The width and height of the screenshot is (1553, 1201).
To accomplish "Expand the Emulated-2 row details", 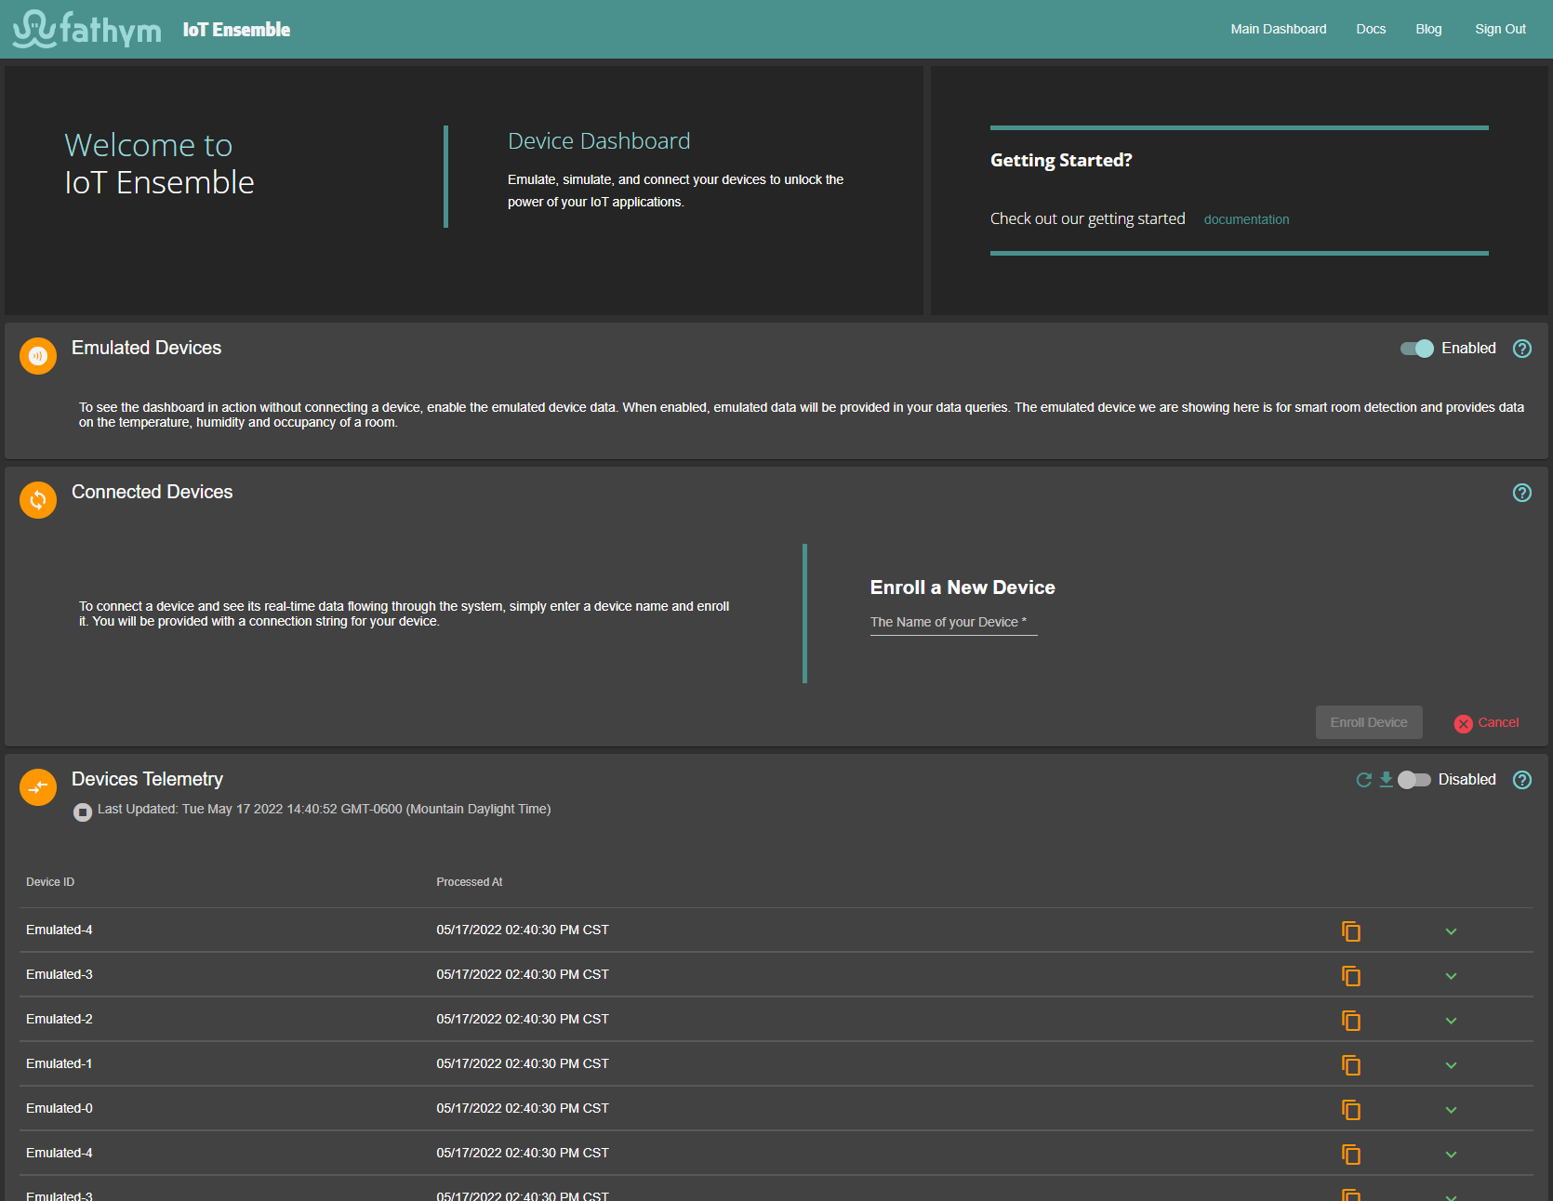I will coord(1451,1021).
